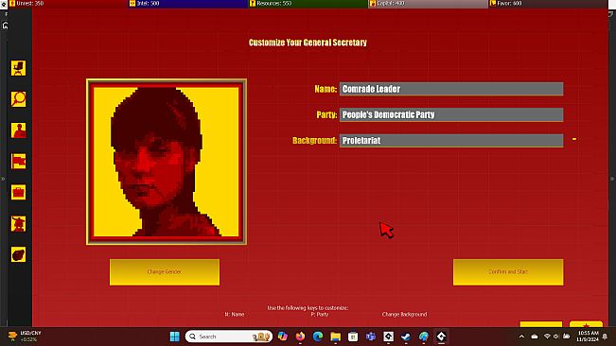The height and width of the screenshot is (346, 616).
Task: Open the first white-diamond app taskbar icon
Action: click(x=389, y=337)
